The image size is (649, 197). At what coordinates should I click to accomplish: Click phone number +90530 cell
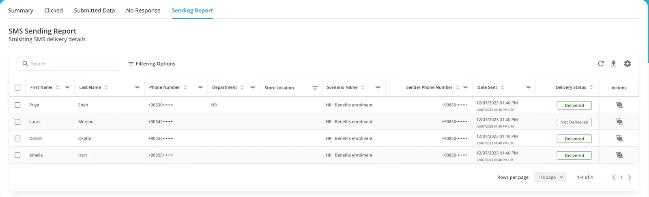pos(161,105)
